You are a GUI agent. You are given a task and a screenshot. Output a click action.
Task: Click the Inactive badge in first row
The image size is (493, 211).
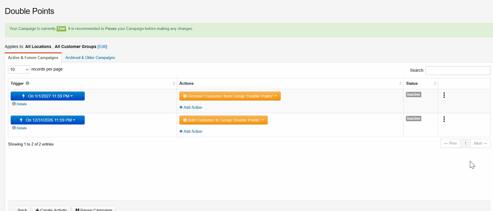pos(413,95)
